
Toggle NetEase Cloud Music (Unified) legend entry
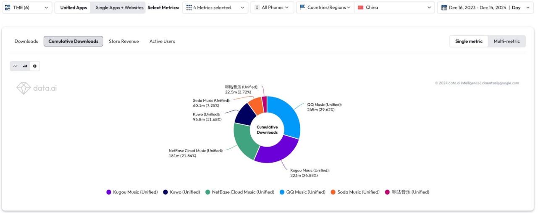240,192
